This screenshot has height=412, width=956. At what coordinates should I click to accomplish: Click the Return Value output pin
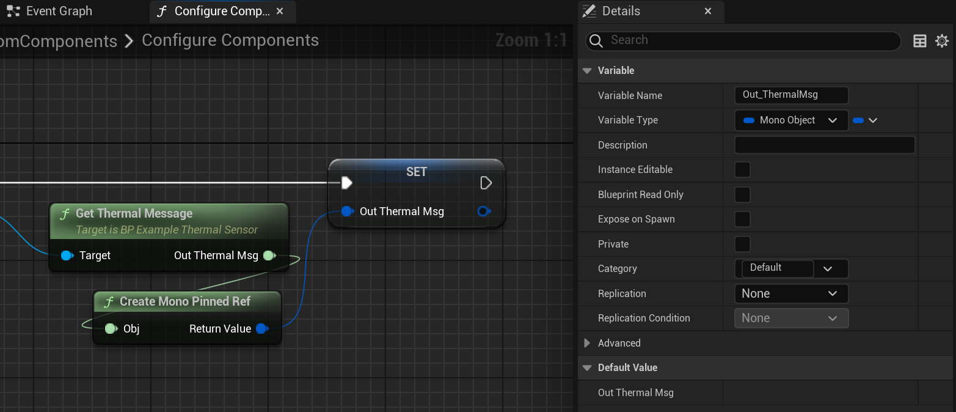coord(262,329)
